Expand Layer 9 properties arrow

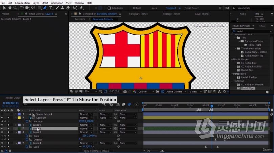[x=16, y=125]
